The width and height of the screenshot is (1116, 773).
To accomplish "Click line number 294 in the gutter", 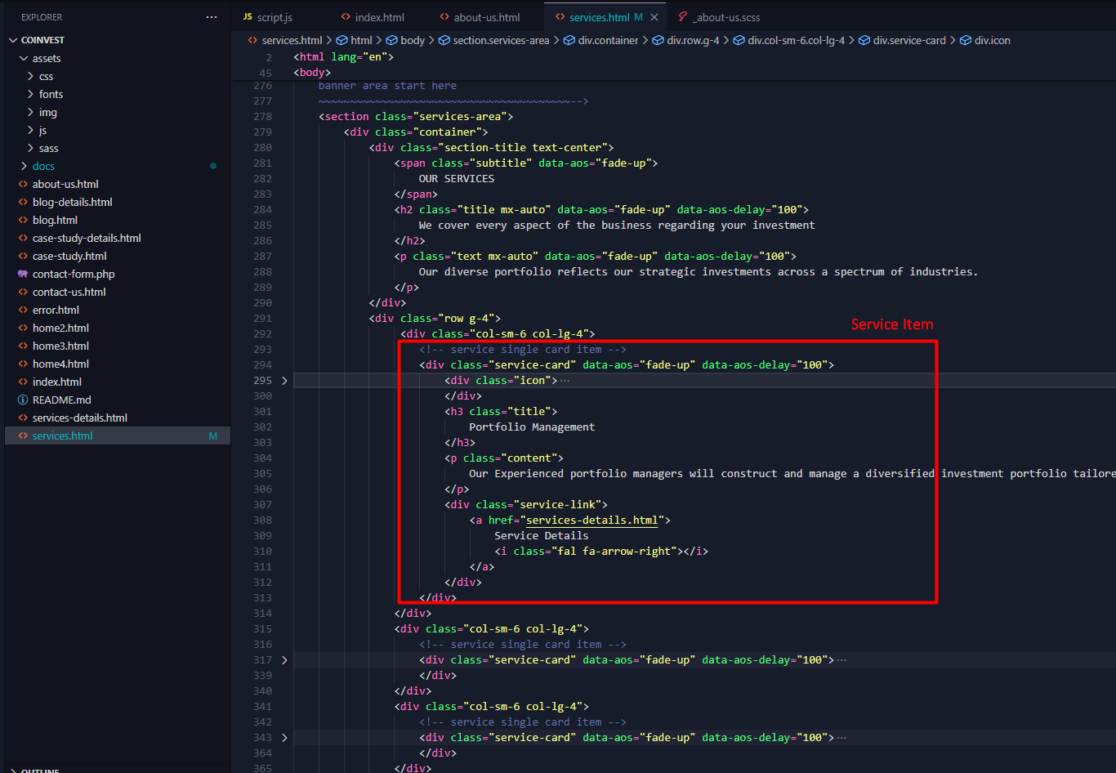I will pyautogui.click(x=262, y=365).
